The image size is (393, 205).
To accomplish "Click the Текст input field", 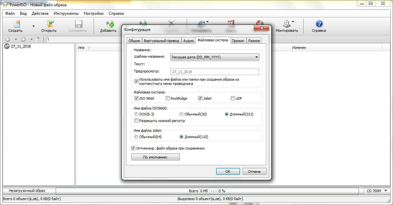I will click(x=215, y=64).
